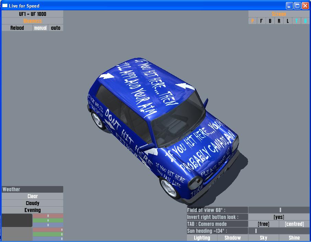Select the cyan U view button

coord(305,21)
